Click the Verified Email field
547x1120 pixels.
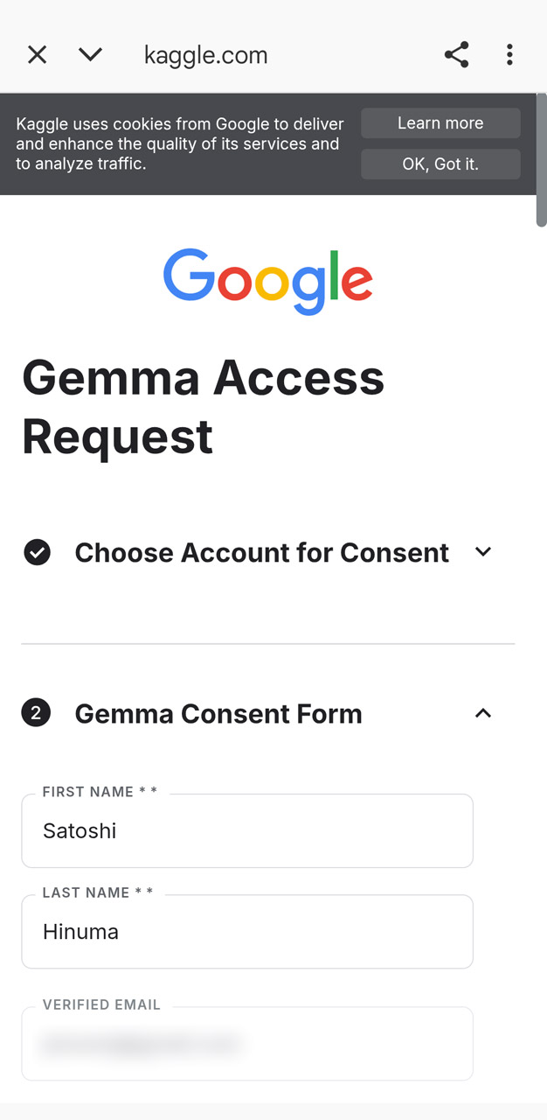pyautogui.click(x=247, y=1044)
